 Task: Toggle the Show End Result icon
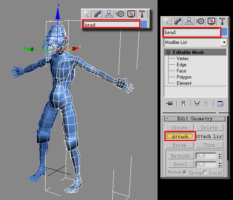click(183, 103)
